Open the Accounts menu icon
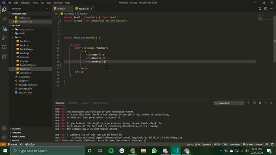The height and width of the screenshot is (155, 276). (4, 128)
